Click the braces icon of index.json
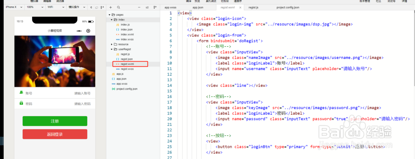Image resolution: width=415 pixels, height=159 pixels. coord(117,29)
